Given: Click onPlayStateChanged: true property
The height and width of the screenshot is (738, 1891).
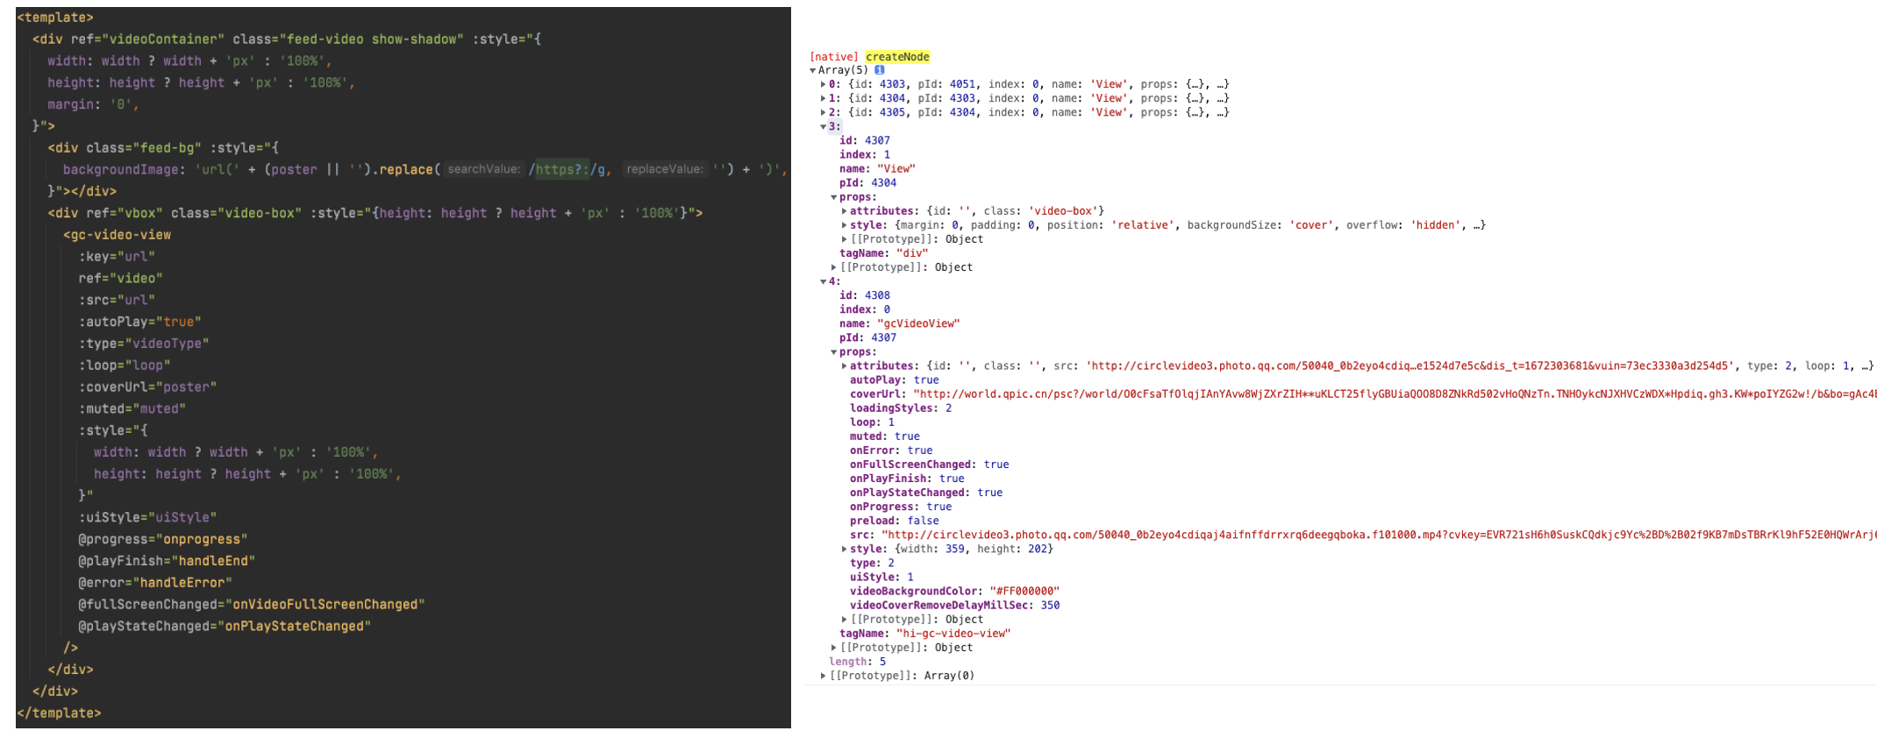Looking at the screenshot, I should point(925,493).
